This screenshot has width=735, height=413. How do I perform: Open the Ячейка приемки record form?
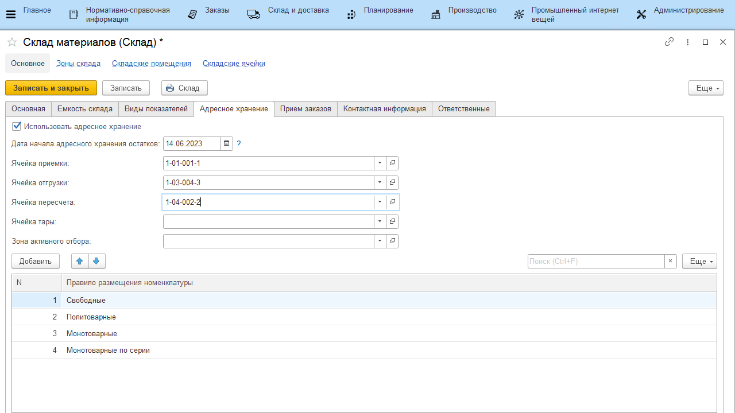tap(393, 163)
